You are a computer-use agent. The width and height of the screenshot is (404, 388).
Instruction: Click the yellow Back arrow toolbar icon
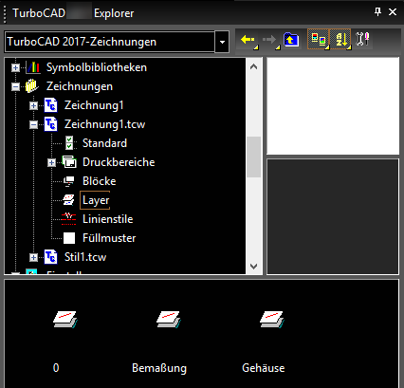coord(247,40)
